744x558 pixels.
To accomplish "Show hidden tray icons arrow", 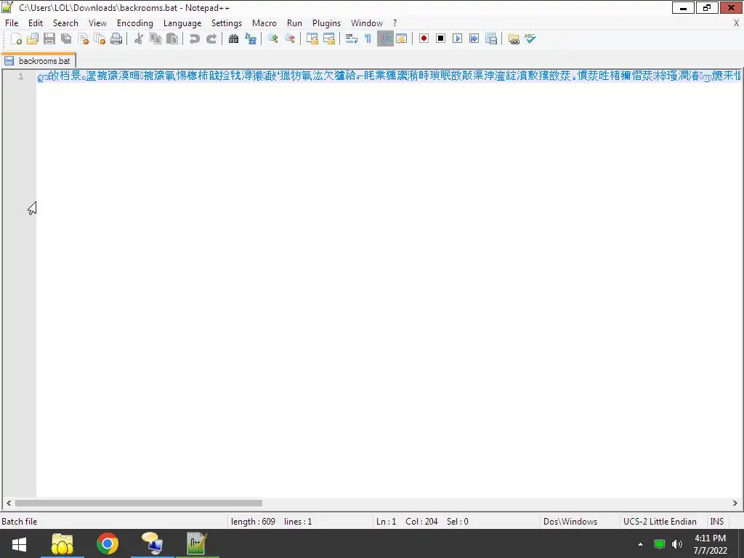I will [x=640, y=544].
